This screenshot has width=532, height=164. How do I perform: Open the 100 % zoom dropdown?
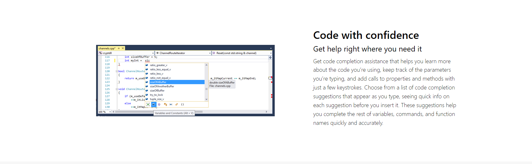105,112
